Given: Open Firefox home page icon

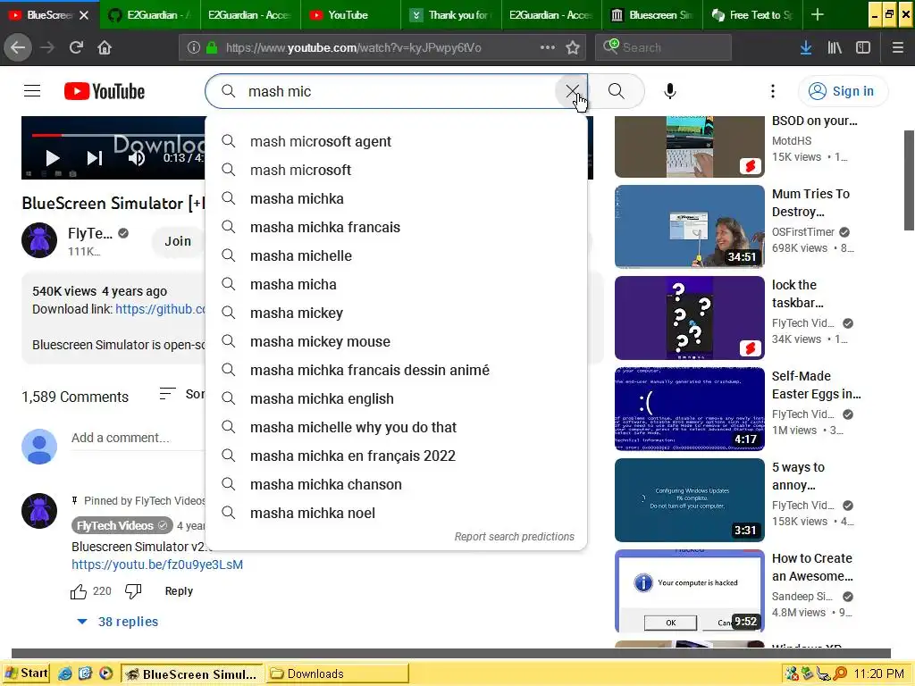Looking at the screenshot, I should point(105,47).
